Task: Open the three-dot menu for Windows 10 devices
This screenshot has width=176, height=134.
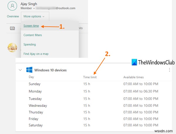Action: point(169,70)
